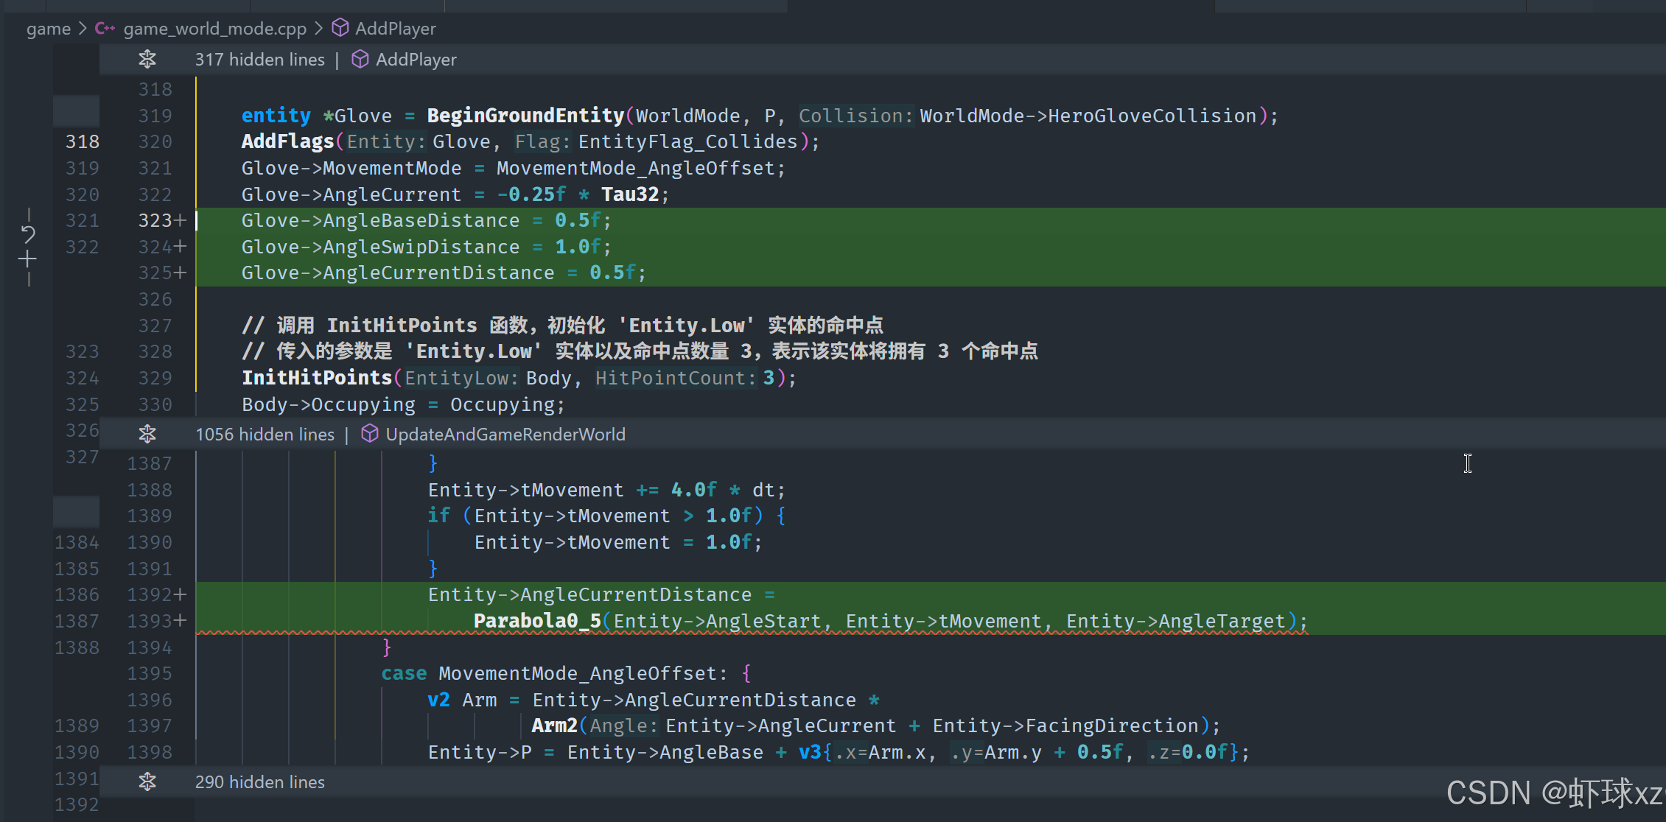Click the stage change plus icon in gutter

[x=28, y=259]
